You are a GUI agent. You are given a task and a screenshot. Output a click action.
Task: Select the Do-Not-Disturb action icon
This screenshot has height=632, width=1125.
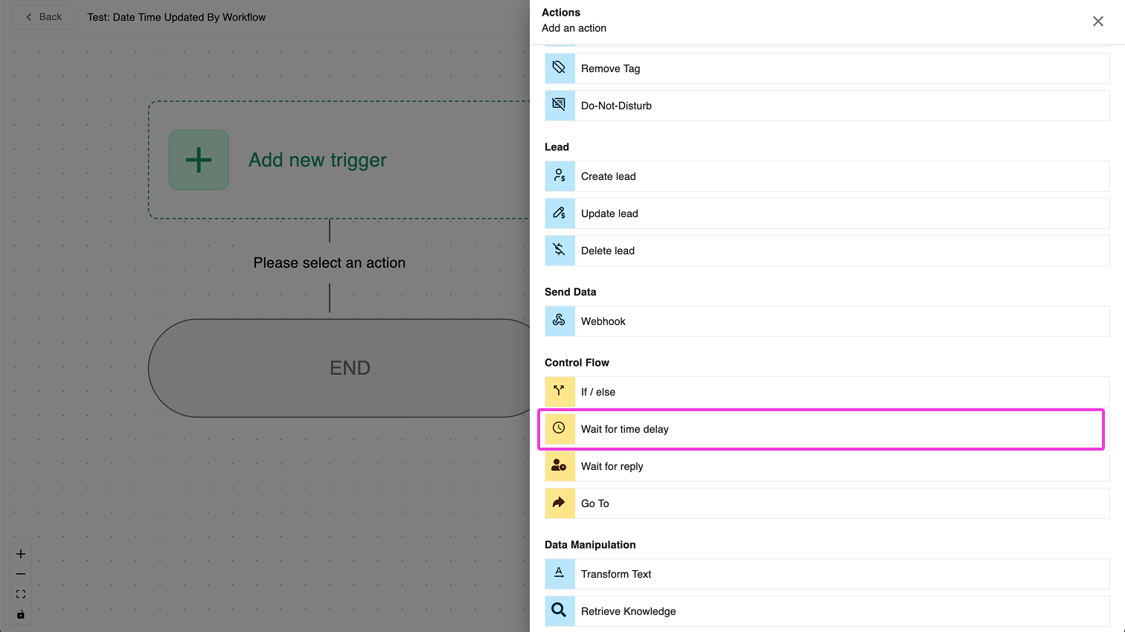pos(560,106)
